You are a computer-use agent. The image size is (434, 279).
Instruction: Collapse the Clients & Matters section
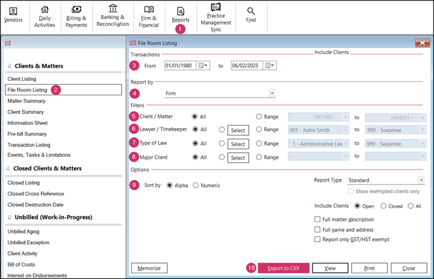click(9, 66)
